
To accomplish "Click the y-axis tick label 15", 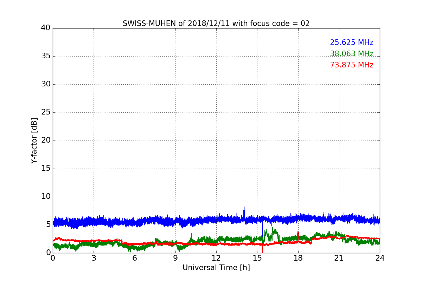I will pyautogui.click(x=46, y=168).
